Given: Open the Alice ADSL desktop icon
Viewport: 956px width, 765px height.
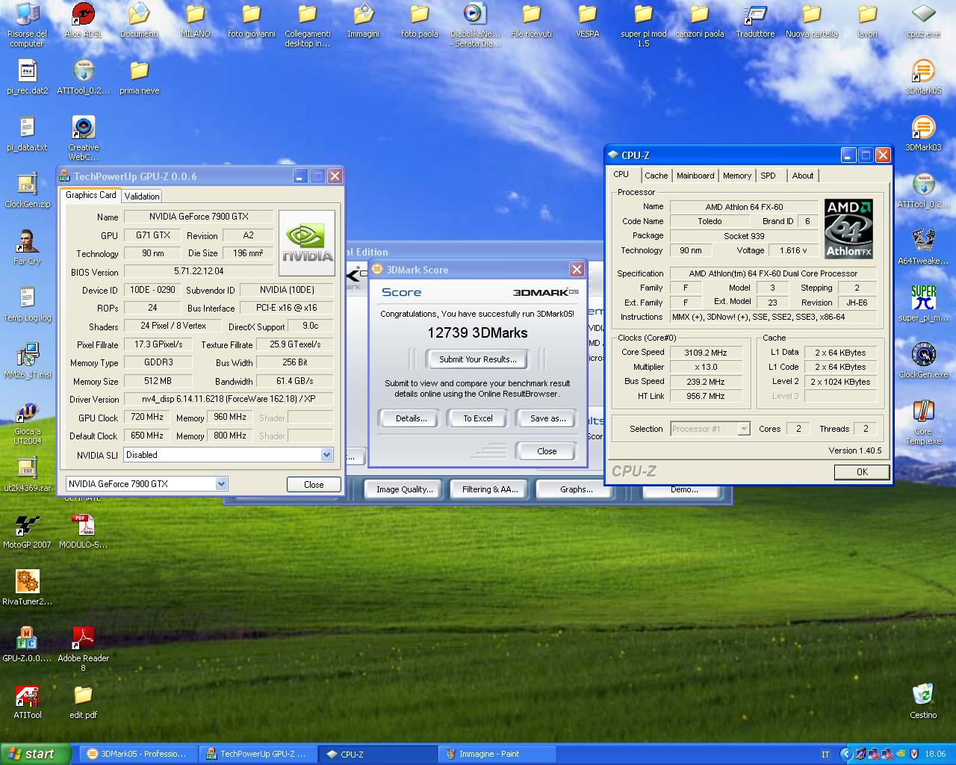Looking at the screenshot, I should [x=83, y=21].
